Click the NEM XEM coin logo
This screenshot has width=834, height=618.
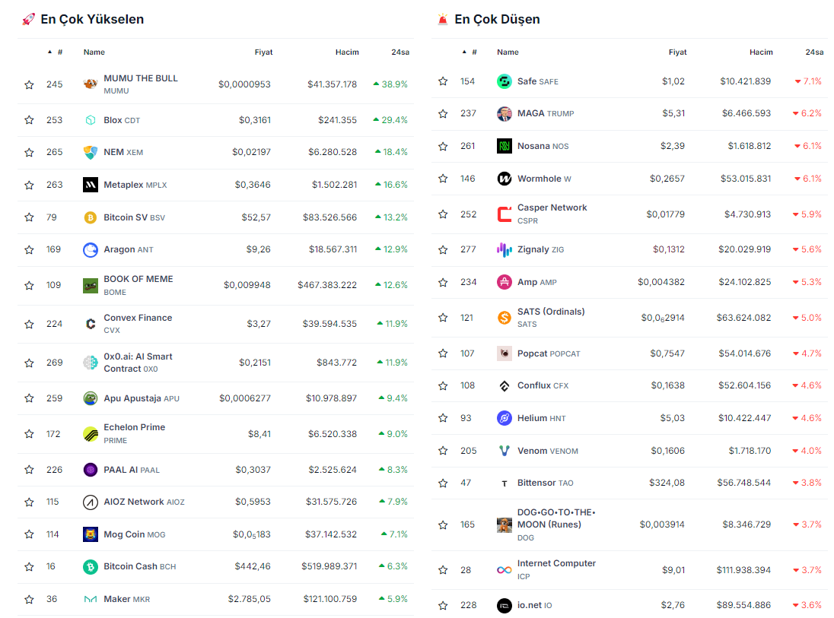tap(91, 152)
